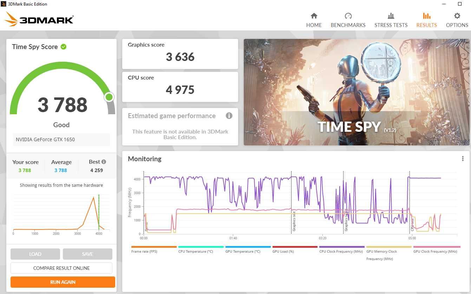Click the Best score value 4 259
Viewport: 471px width, 294px height.
(97, 170)
